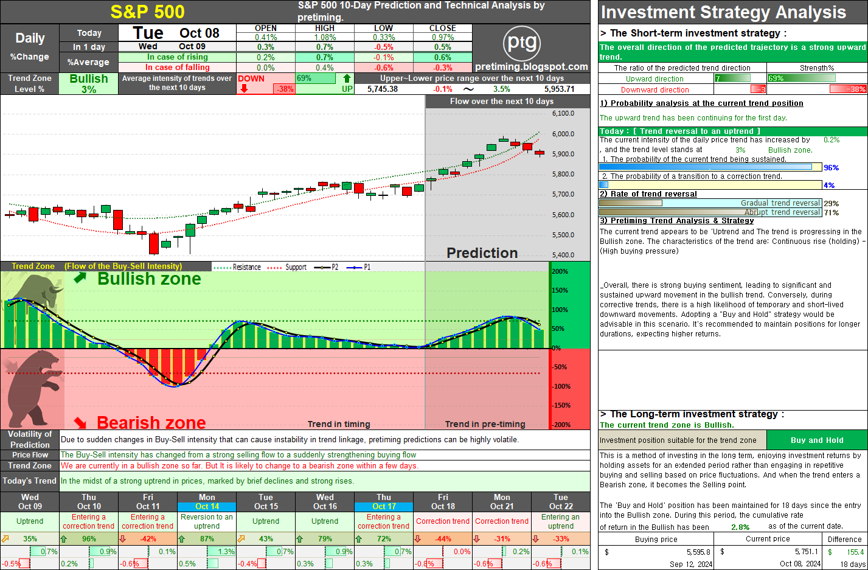Screen dimensions: 868x570
Task: Click the 'Flow over the next 10 days' header
Action: click(x=502, y=101)
